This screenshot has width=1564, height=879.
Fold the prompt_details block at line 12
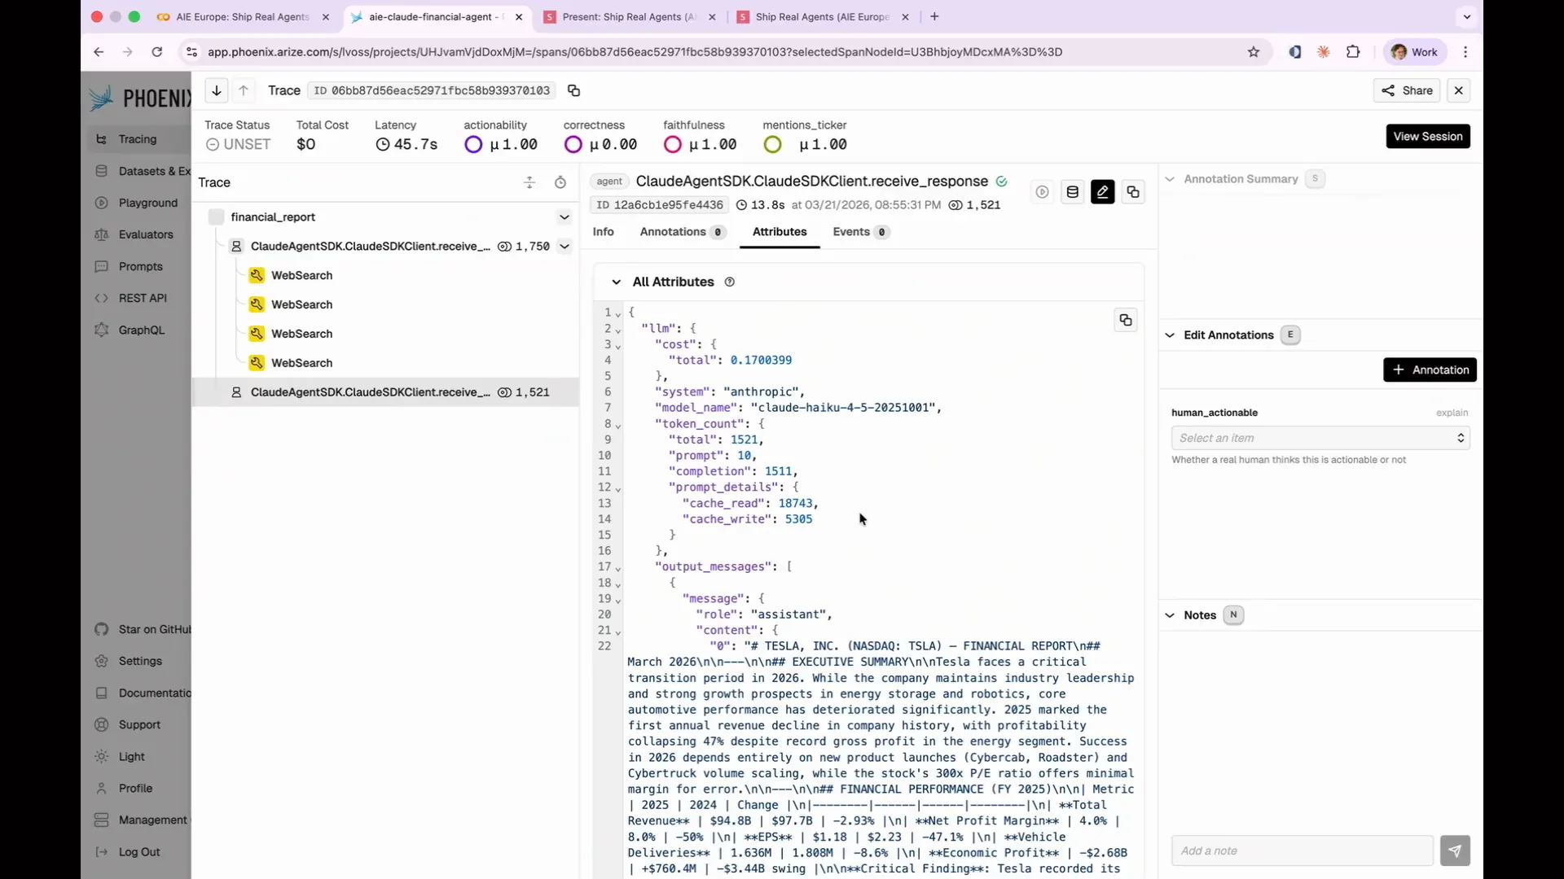click(x=618, y=488)
